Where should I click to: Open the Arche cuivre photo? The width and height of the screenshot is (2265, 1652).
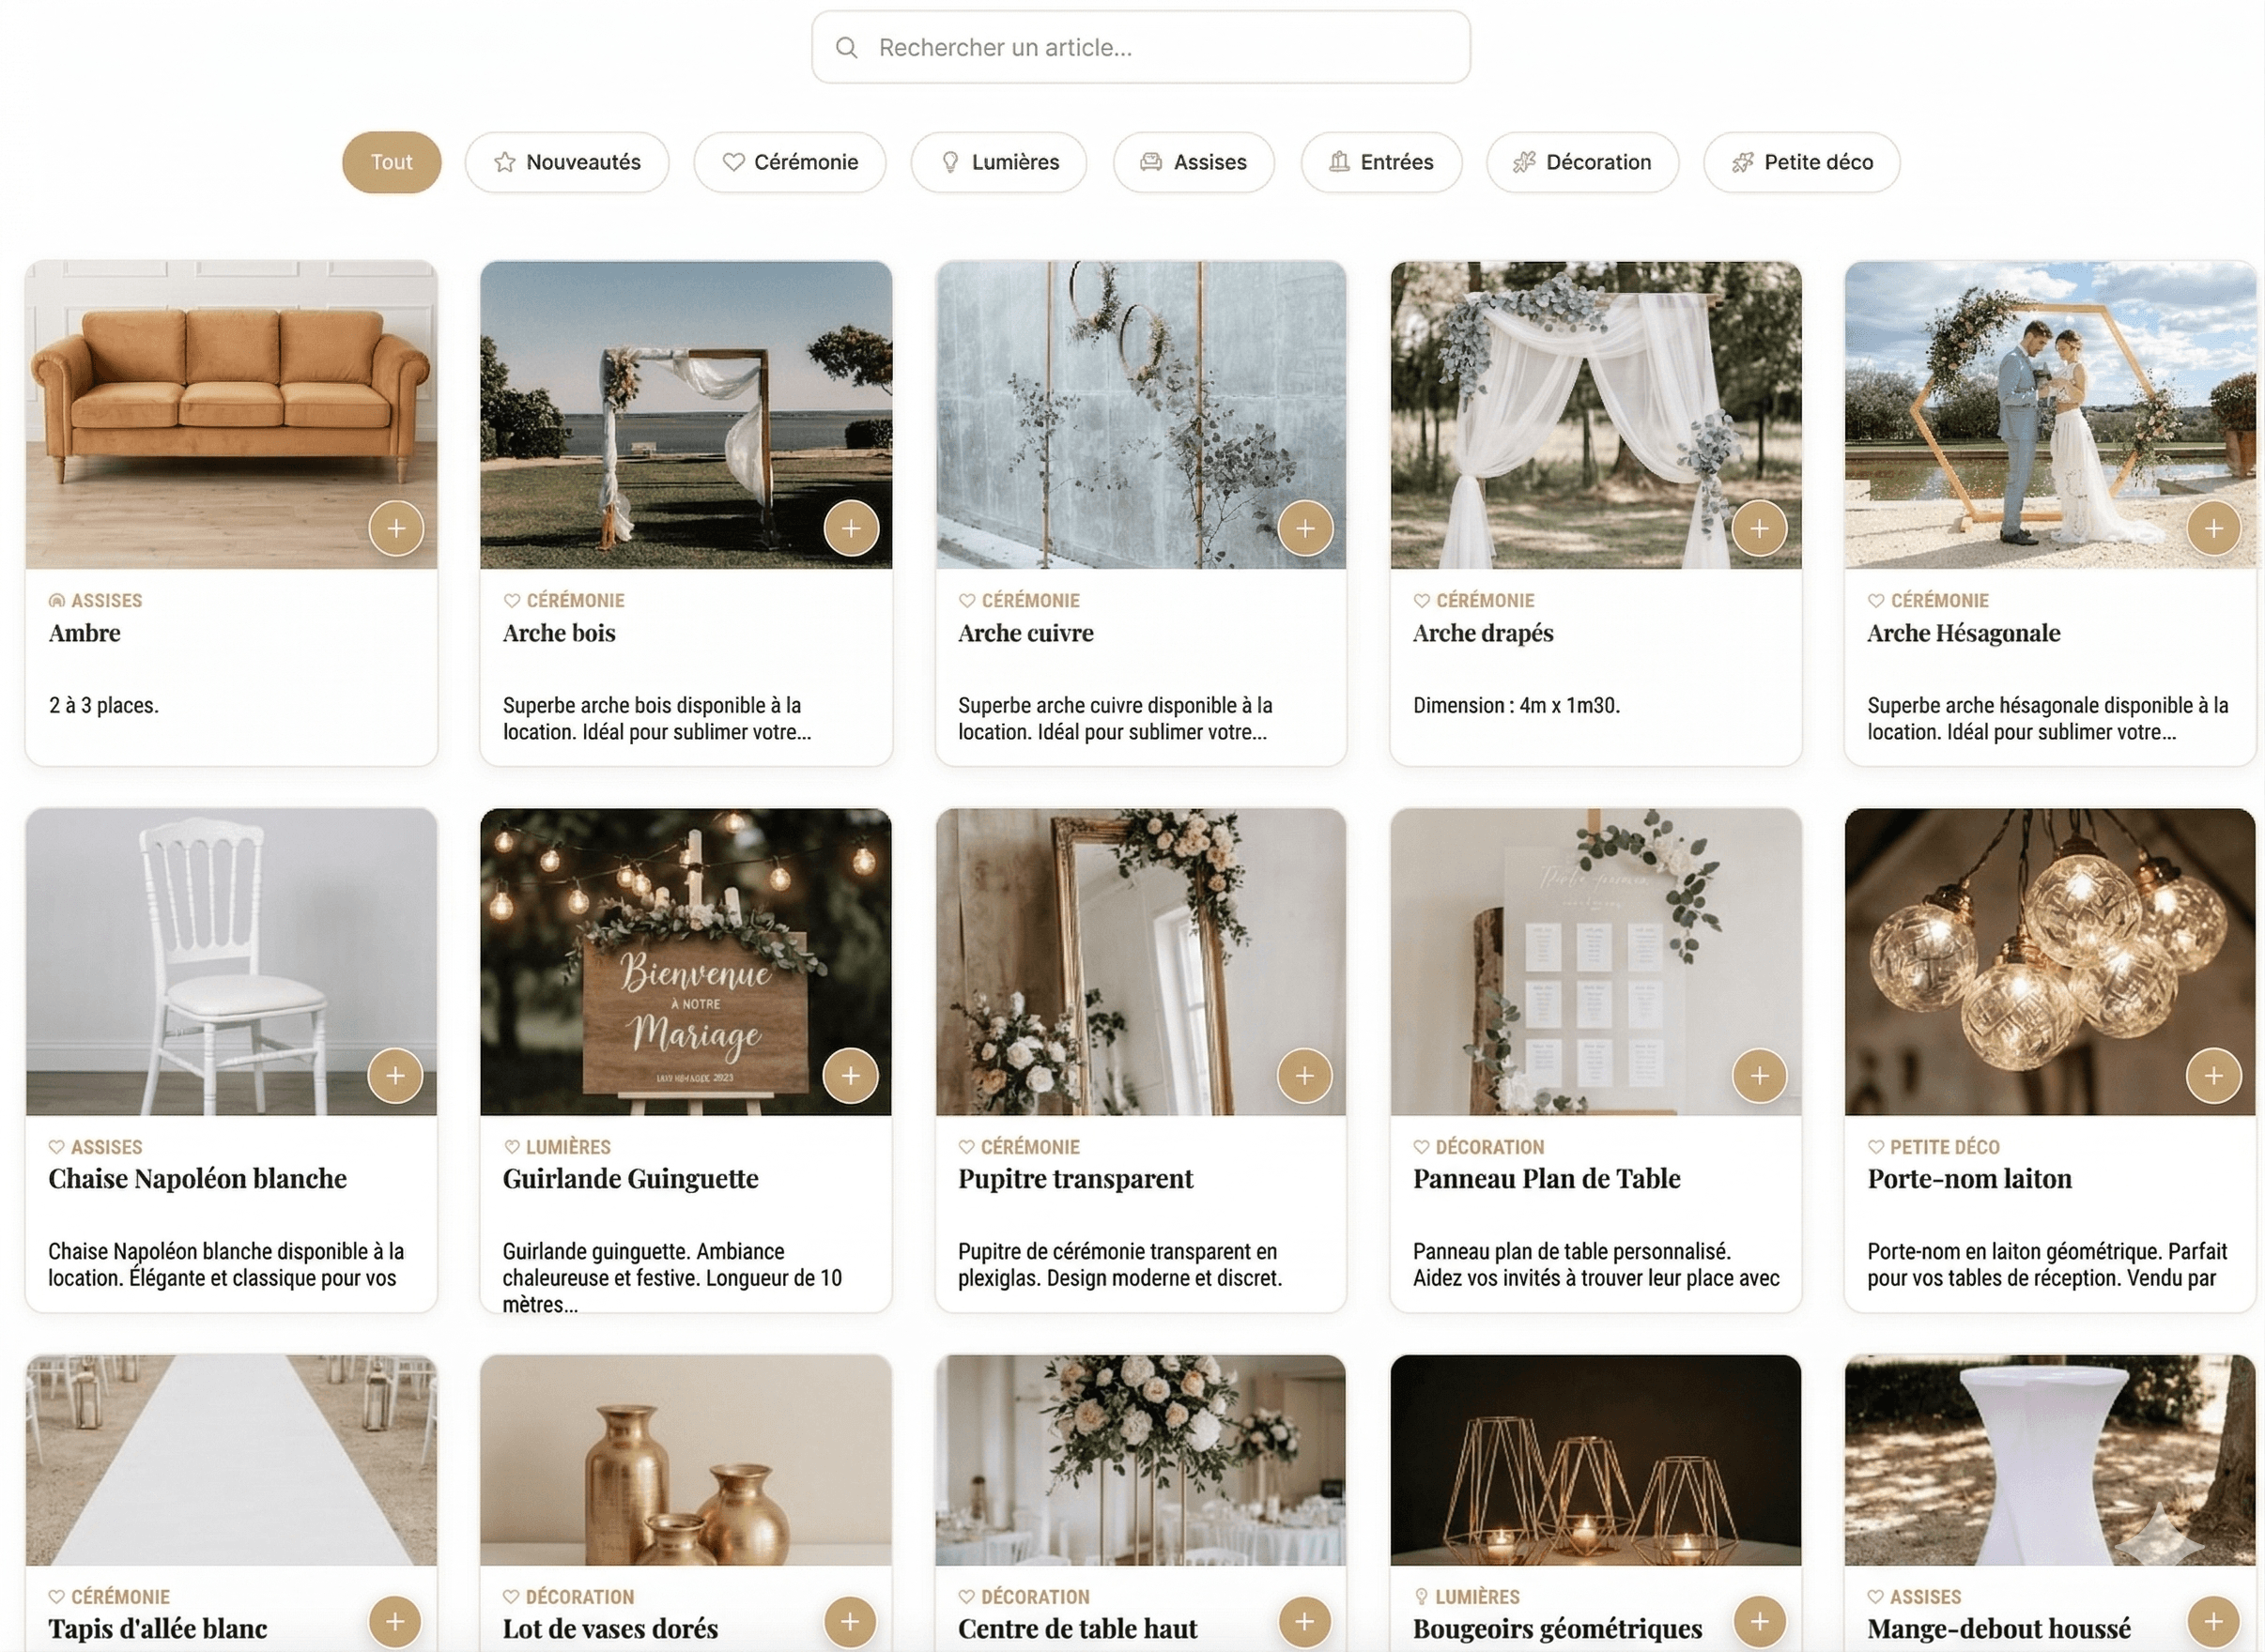click(1141, 415)
